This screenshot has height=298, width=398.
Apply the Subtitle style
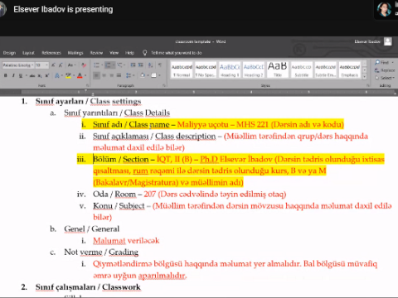(302, 70)
